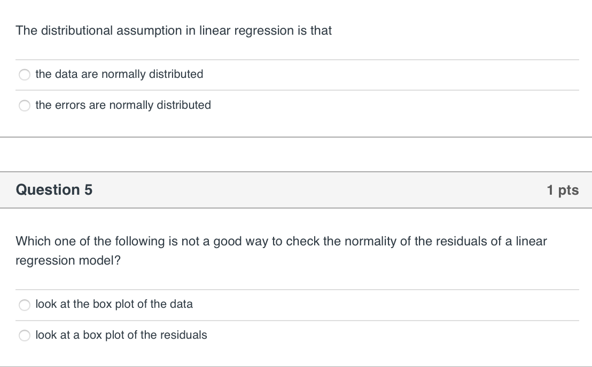Image resolution: width=592 pixels, height=367 pixels.
Task: Click the 'Which one of the following' question line
Action: pos(282,241)
